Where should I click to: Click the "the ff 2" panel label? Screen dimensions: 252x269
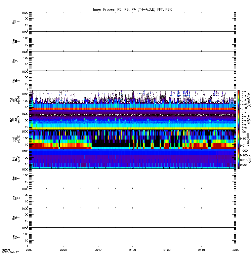pyautogui.click(x=16, y=198)
